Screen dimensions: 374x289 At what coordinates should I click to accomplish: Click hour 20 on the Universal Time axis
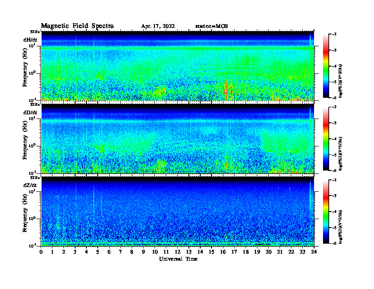[x=268, y=252]
